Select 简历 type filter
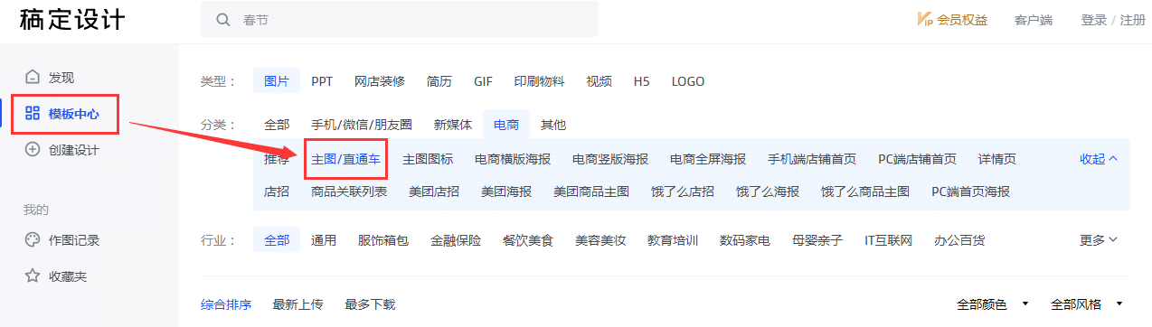The image size is (1152, 327). point(439,81)
